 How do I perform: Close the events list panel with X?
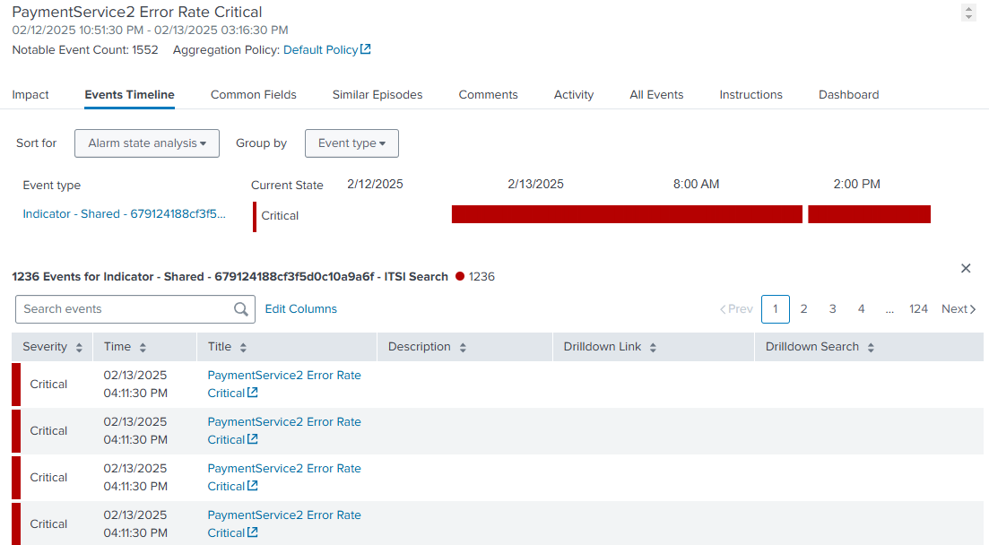966,268
